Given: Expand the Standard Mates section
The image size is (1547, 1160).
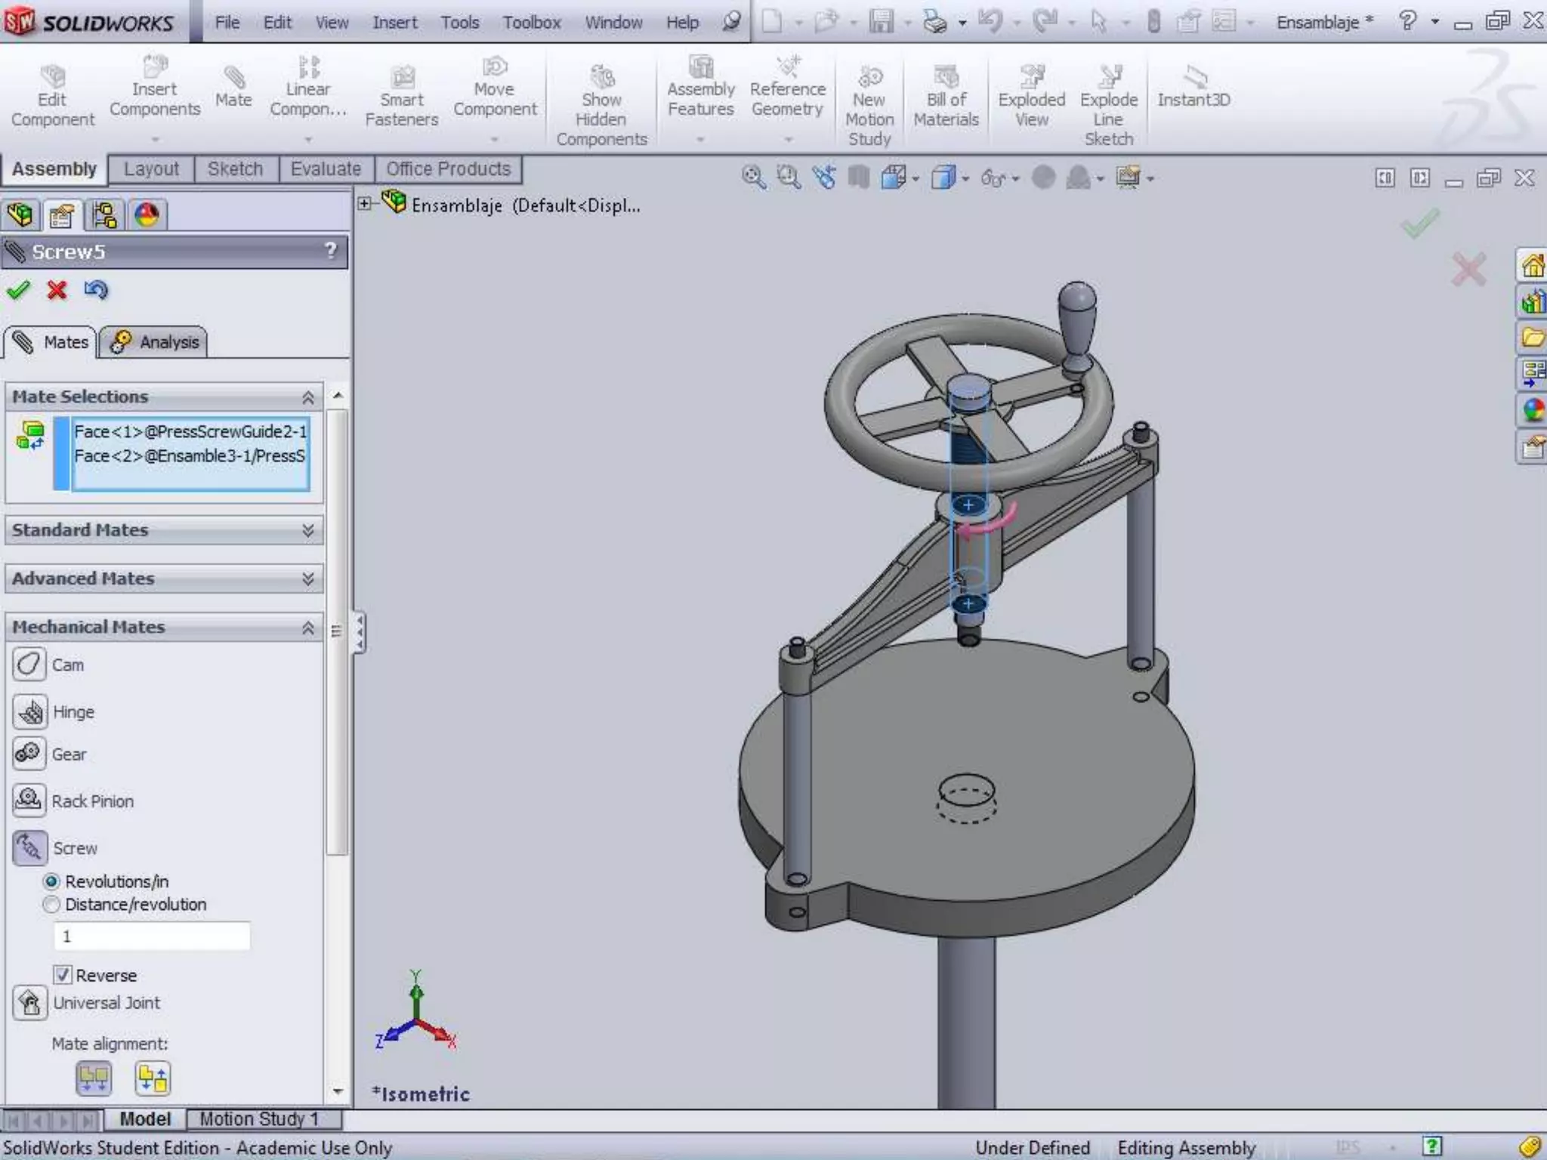Looking at the screenshot, I should [x=307, y=530].
